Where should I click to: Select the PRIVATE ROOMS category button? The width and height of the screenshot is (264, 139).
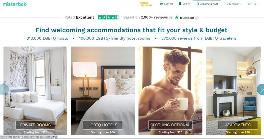coord(35,125)
